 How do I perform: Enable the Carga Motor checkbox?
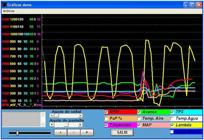pos(172,132)
